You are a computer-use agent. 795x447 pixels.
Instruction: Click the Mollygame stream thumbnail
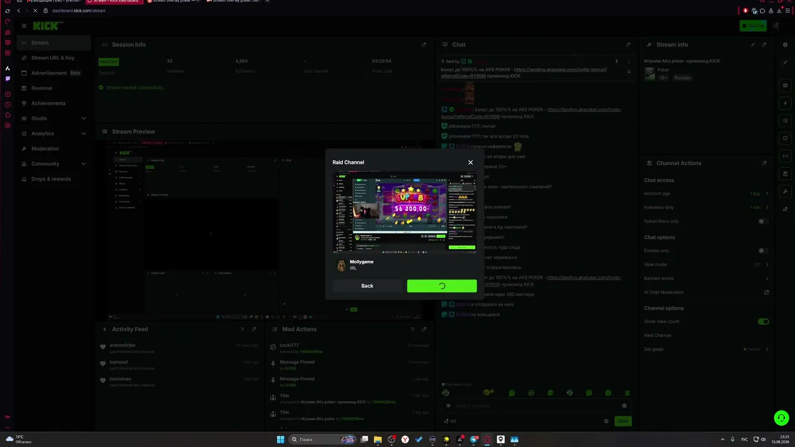point(404,214)
